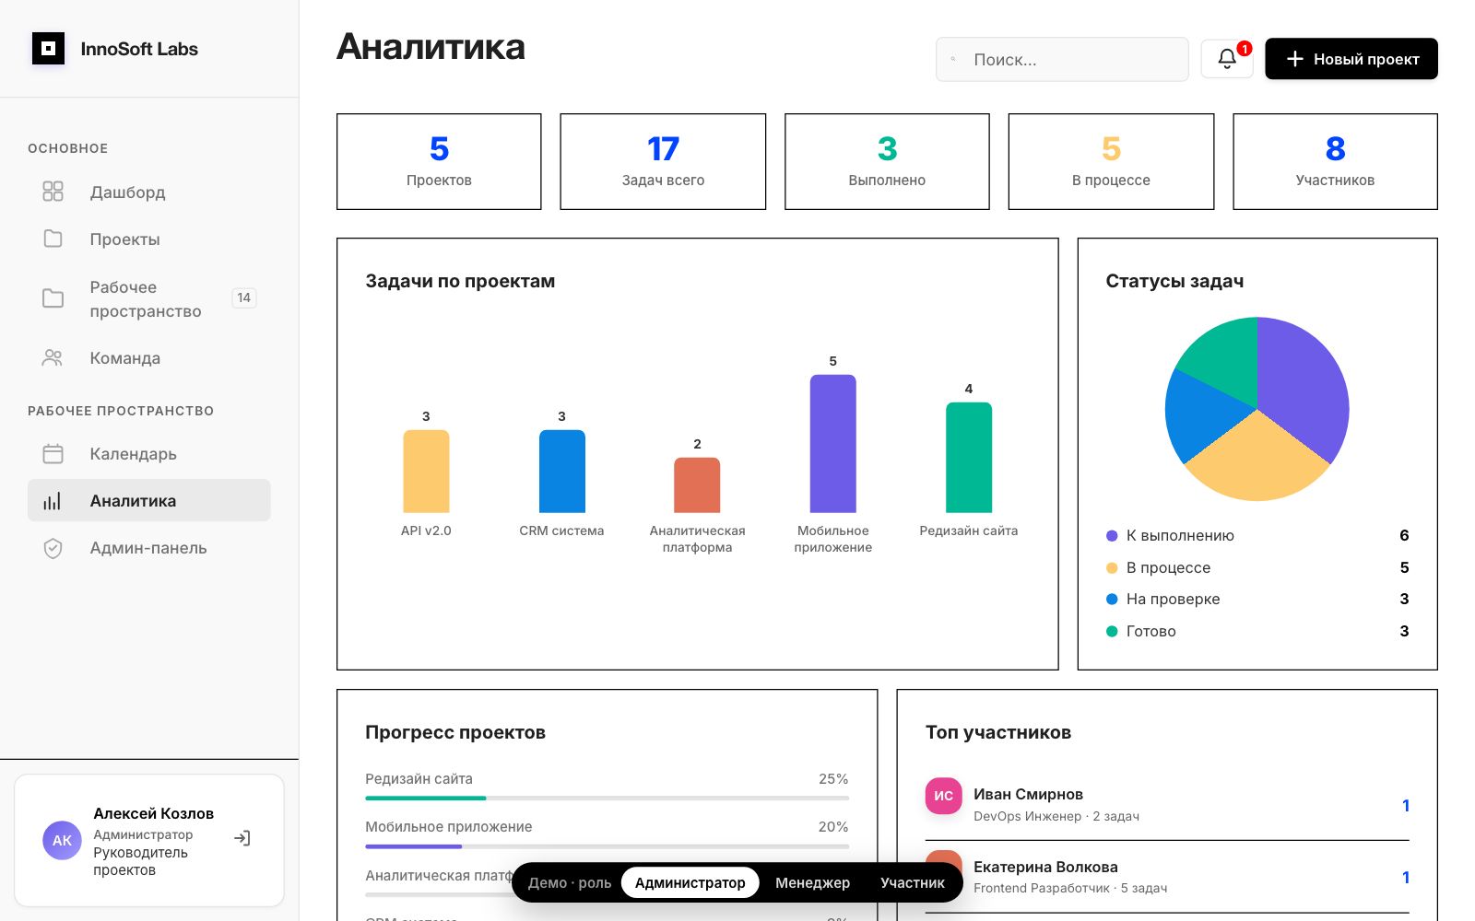Switch demo role to Участник
Viewport: 1475px width, 921px height.
pos(913,882)
